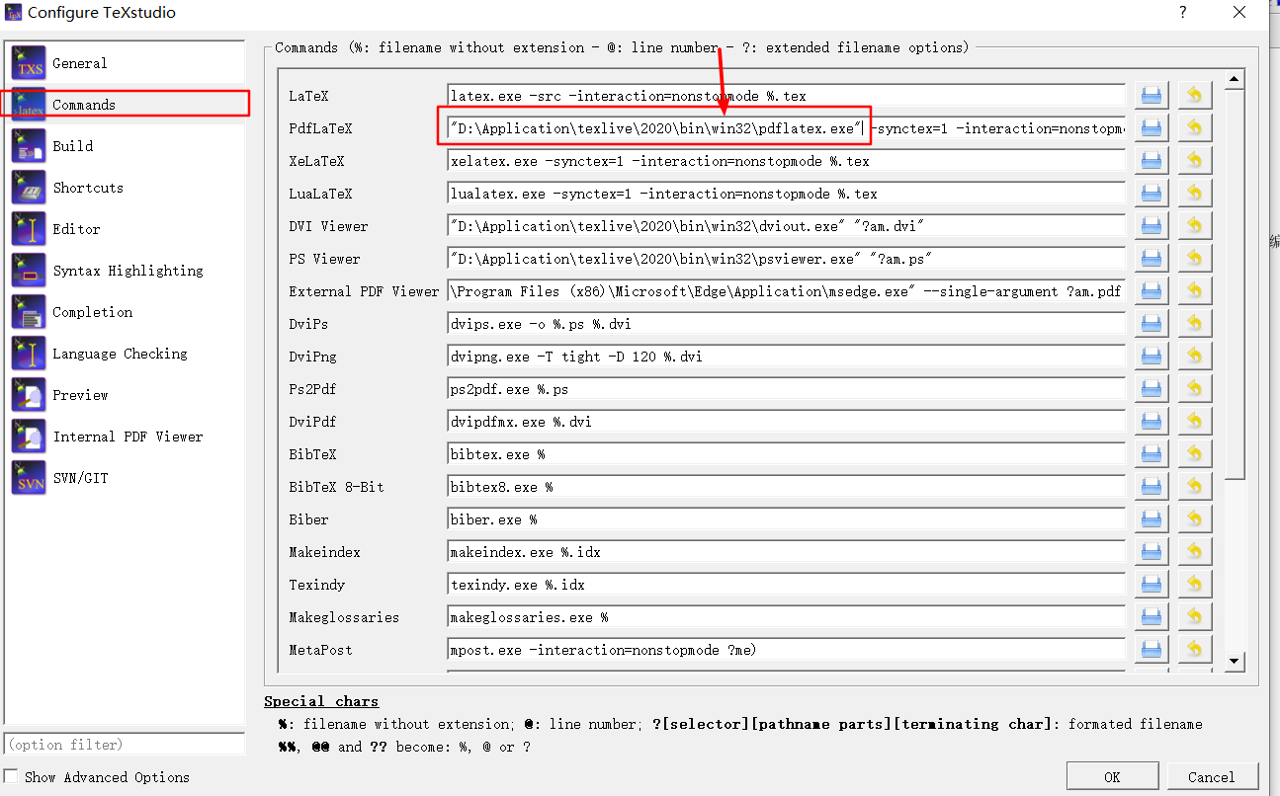Select the SVN/GIT sidebar icon
The image size is (1280, 796).
pos(28,478)
